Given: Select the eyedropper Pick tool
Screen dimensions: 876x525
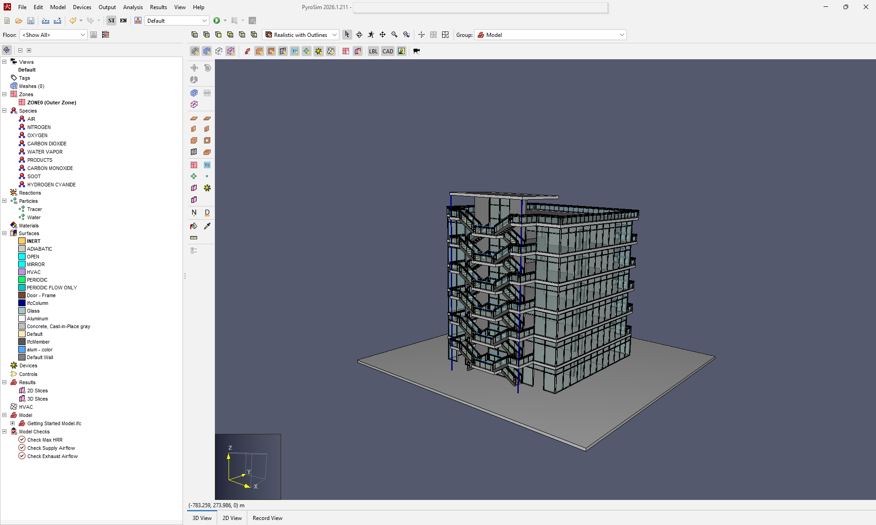Looking at the screenshot, I should click(x=207, y=226).
